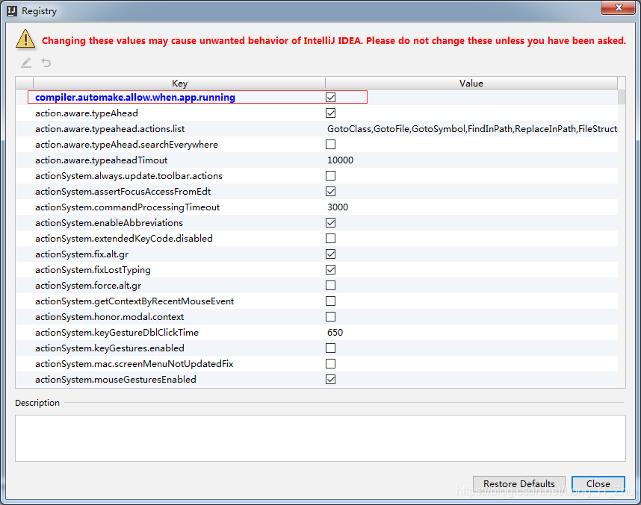Click the IntelliJ IDEA logo in title bar

click(12, 11)
